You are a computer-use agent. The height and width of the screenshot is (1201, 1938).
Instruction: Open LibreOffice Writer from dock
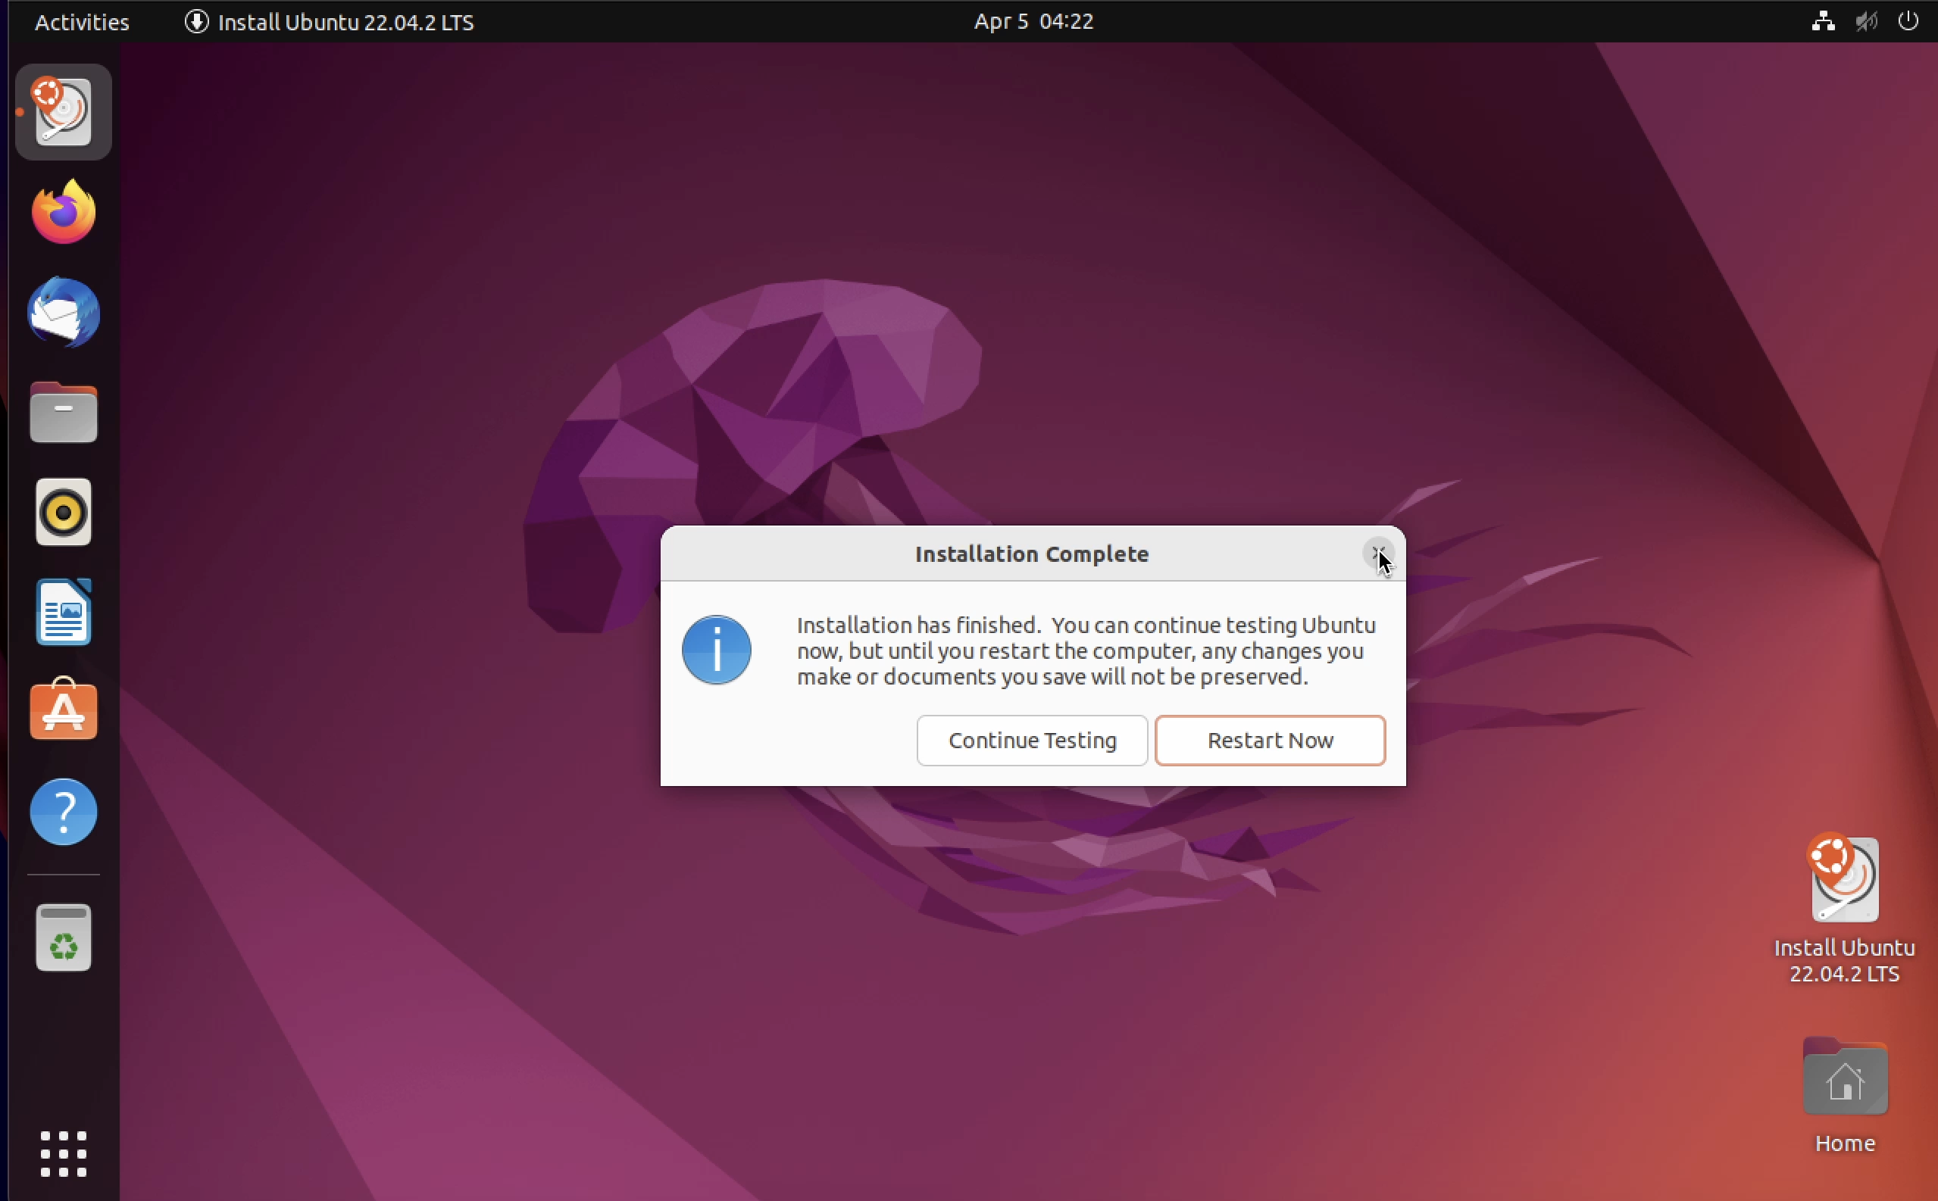click(x=63, y=613)
